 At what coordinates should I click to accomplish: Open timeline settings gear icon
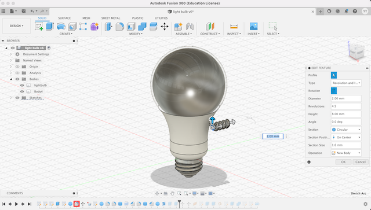[x=366, y=204]
